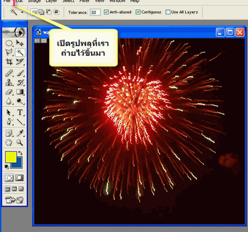The width and height of the screenshot is (248, 232).
Task: Select the Elliptical Marquee tool
Action: 9,43
